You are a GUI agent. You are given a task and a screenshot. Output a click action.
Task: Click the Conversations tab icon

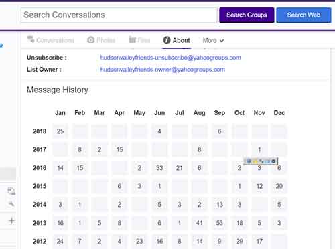click(30, 39)
